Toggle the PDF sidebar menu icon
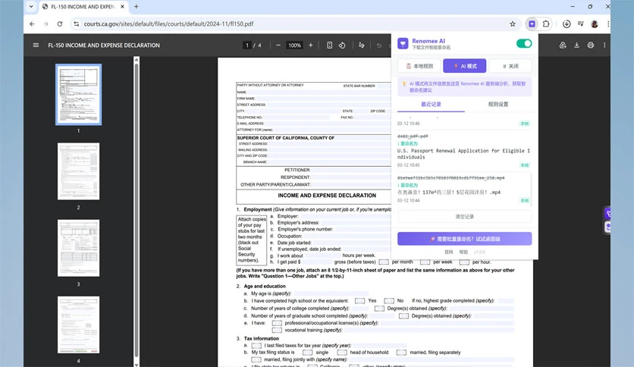The image size is (634, 367). pos(36,45)
